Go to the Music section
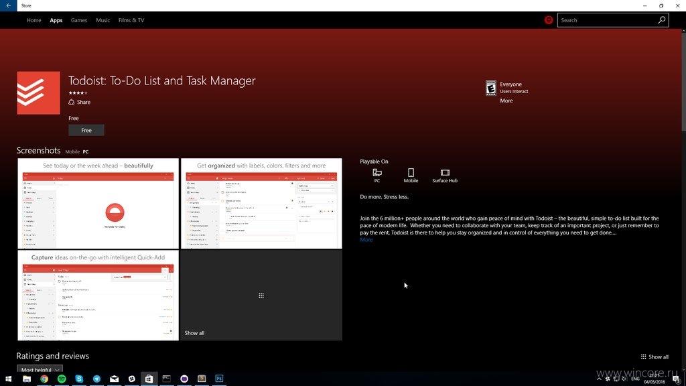This screenshot has height=386, width=686. (102, 20)
